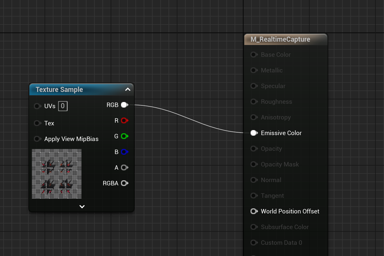Click the green G output pin
Image resolution: width=384 pixels, height=256 pixels.
click(x=124, y=136)
